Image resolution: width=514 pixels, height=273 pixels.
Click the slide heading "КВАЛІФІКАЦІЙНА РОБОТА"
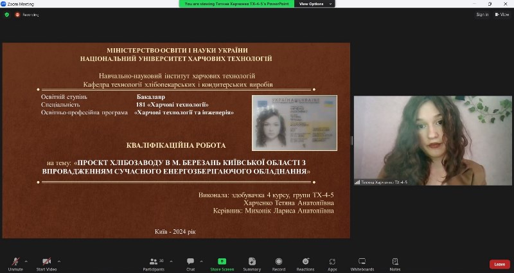[176, 145]
